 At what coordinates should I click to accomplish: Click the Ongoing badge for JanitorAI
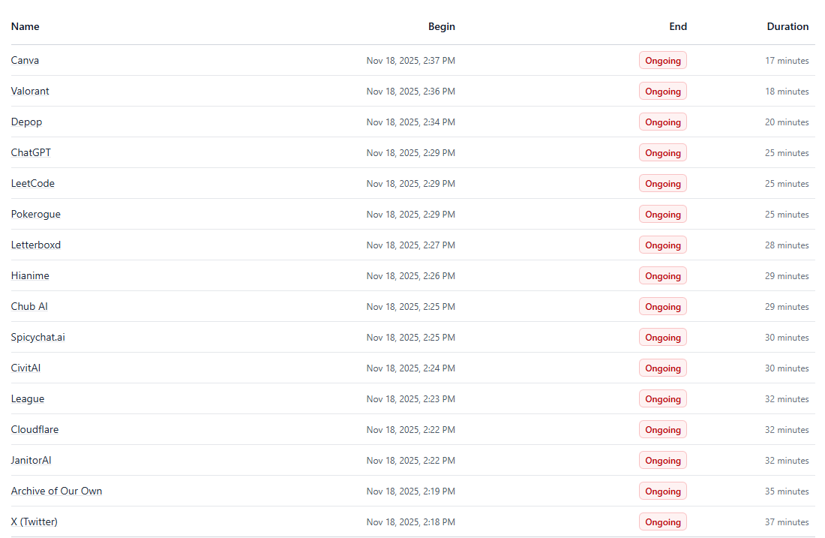click(663, 460)
